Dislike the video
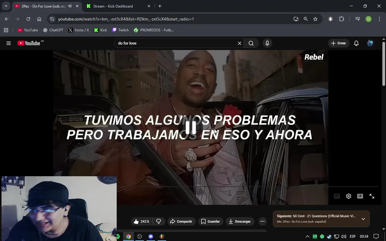 [x=158, y=222]
